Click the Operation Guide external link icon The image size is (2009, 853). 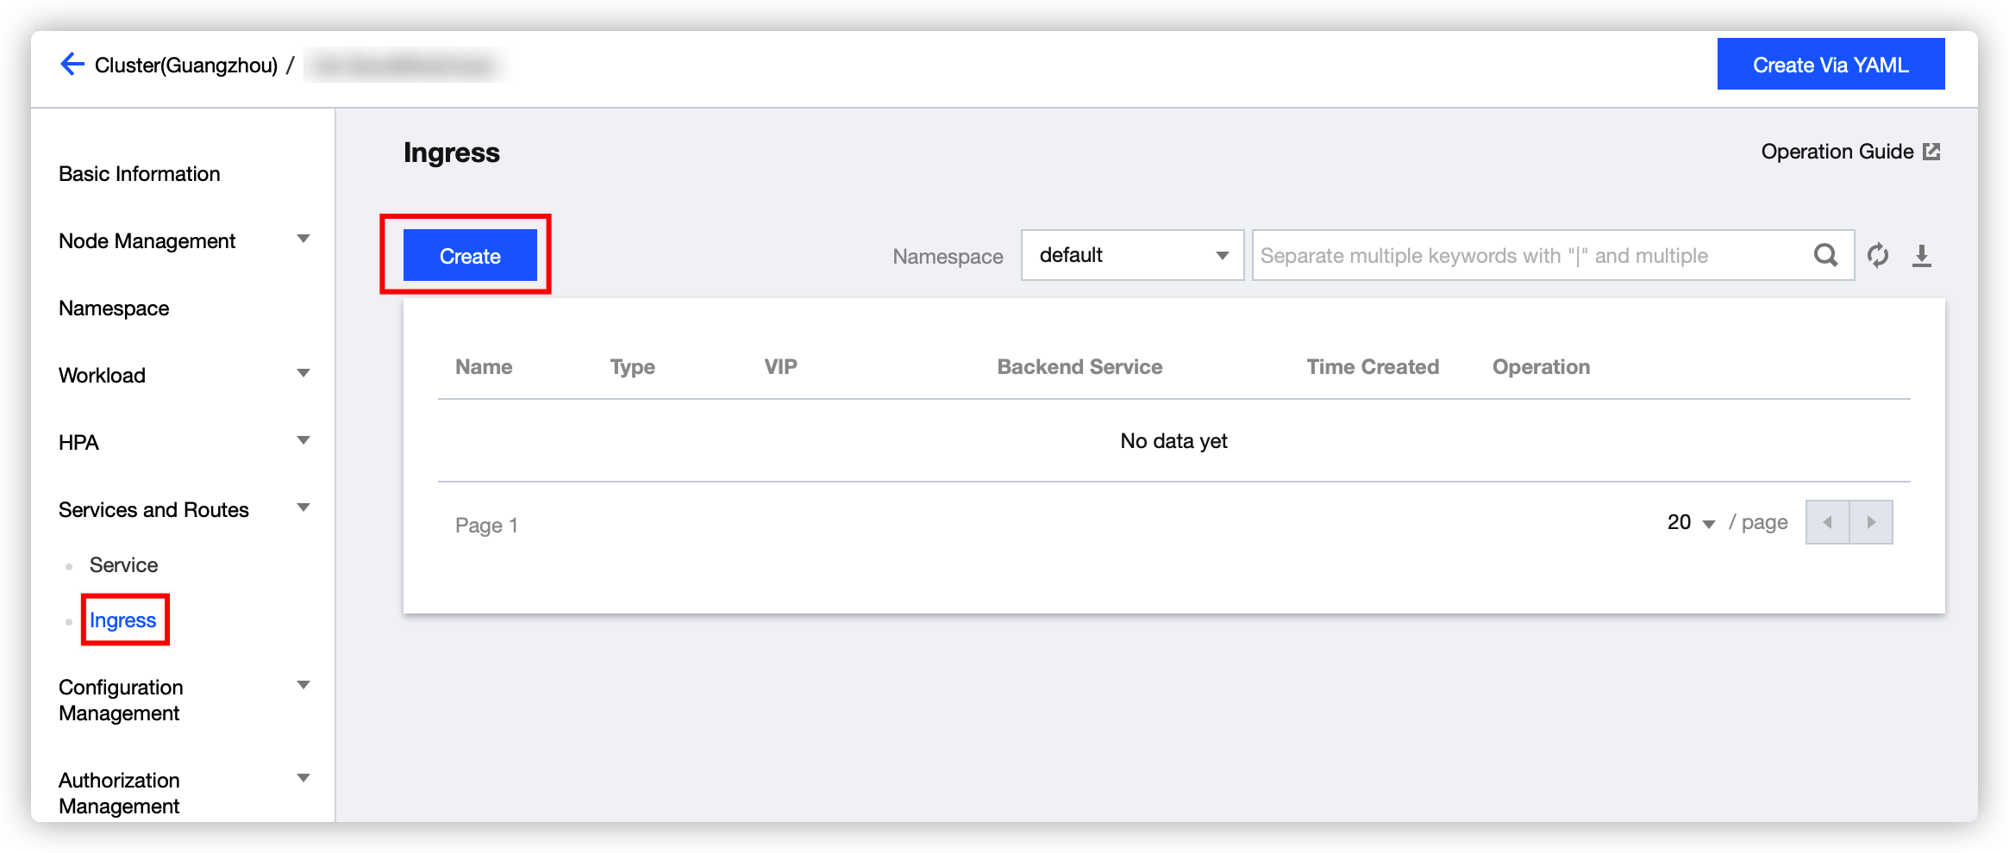[x=1932, y=152]
